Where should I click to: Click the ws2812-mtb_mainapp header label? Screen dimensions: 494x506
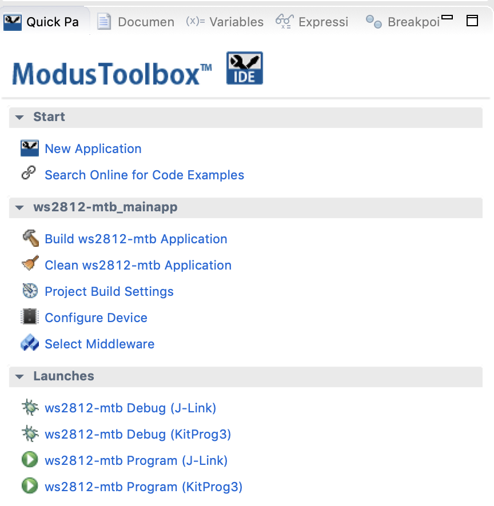(x=105, y=207)
